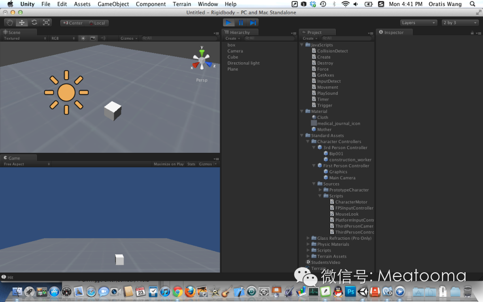Open the 2 by 3 layout dropdown
Screen dimensions: 483x302
[x=460, y=23]
